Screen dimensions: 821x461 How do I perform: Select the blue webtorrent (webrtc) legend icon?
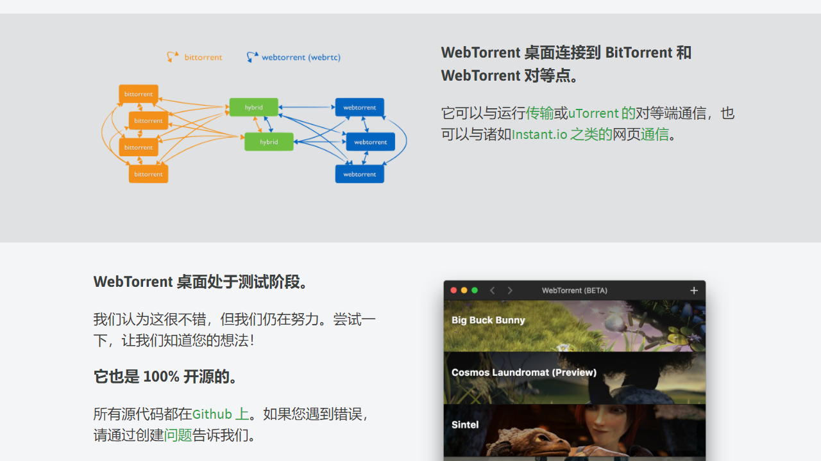(x=251, y=56)
